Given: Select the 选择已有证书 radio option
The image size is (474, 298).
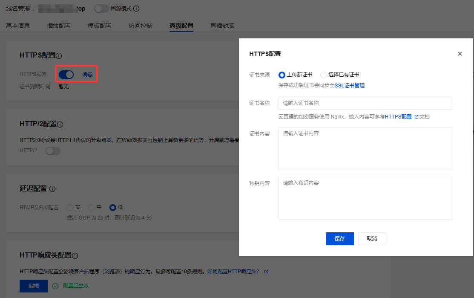Looking at the screenshot, I should [x=324, y=75].
